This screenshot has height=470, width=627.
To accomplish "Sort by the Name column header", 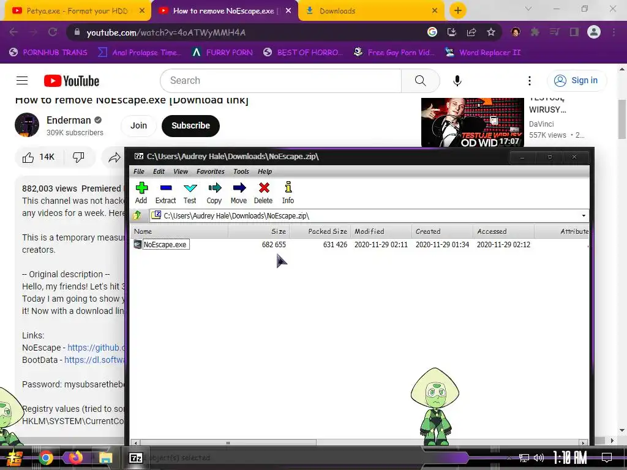I will pyautogui.click(x=179, y=231).
